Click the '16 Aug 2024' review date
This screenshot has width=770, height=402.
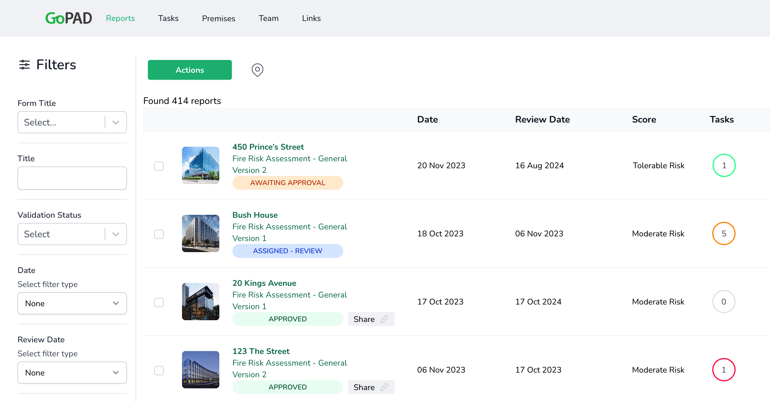[x=539, y=165]
